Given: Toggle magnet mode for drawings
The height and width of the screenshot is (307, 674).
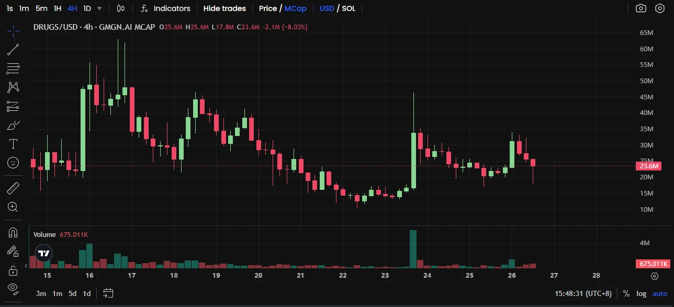Looking at the screenshot, I should (13, 232).
